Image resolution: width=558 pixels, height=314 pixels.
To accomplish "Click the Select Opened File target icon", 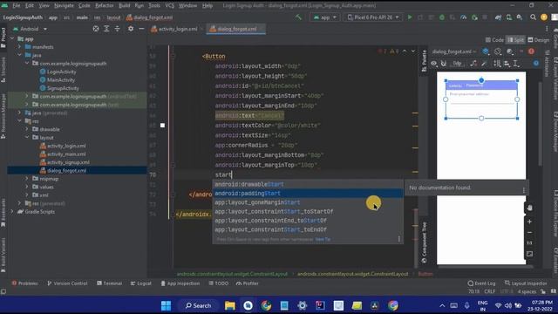I will [96, 29].
